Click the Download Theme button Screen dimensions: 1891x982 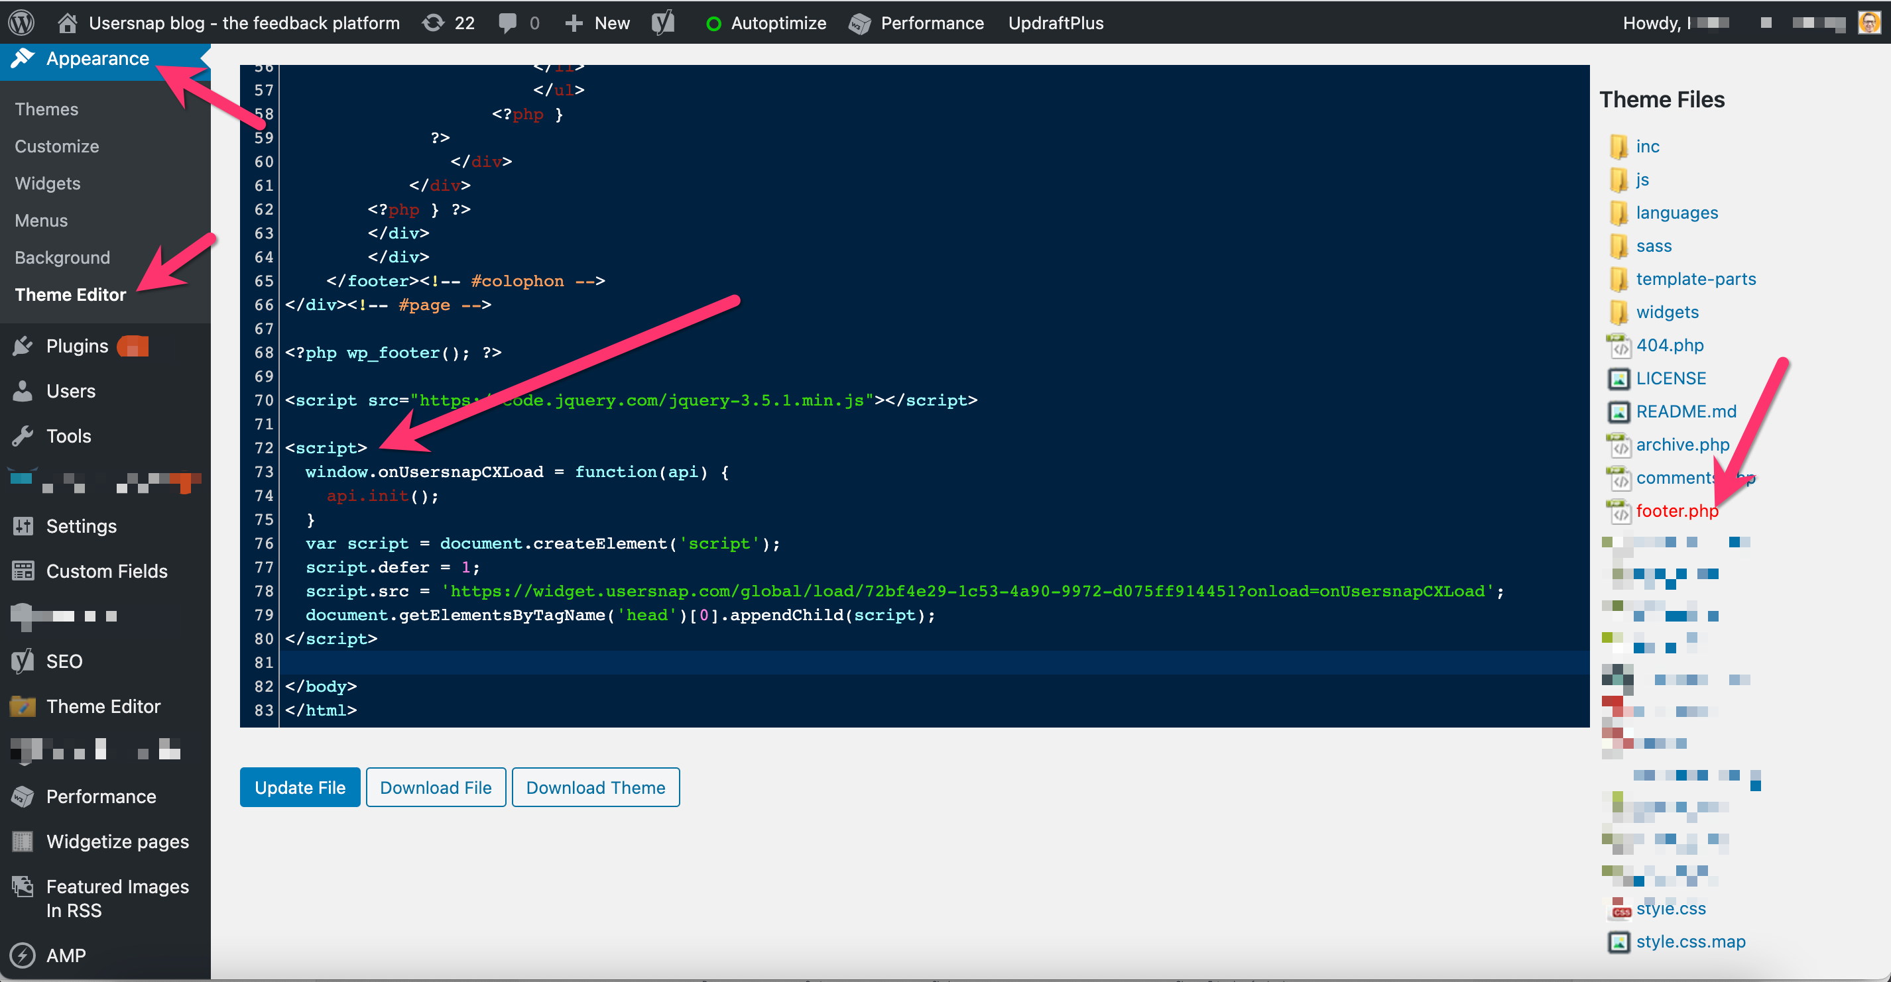[595, 787]
